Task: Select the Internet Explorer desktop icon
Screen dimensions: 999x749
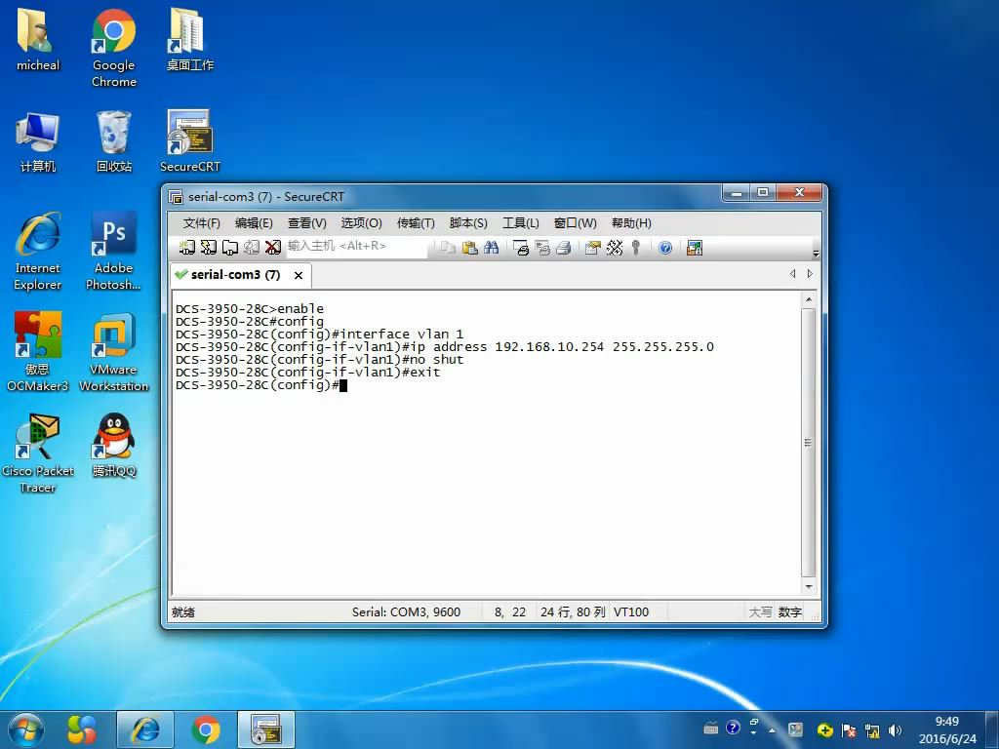Action: (x=38, y=252)
